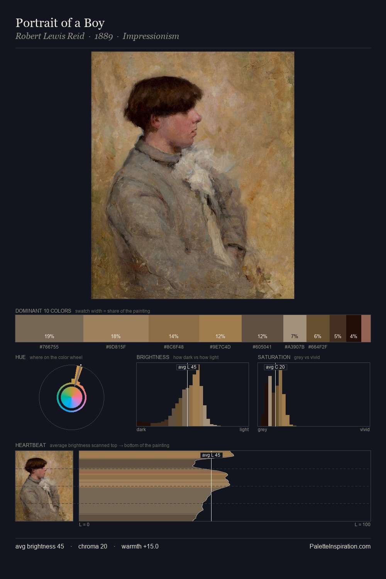
Task: Click hex code label #9E7C4D
Action: (220, 347)
